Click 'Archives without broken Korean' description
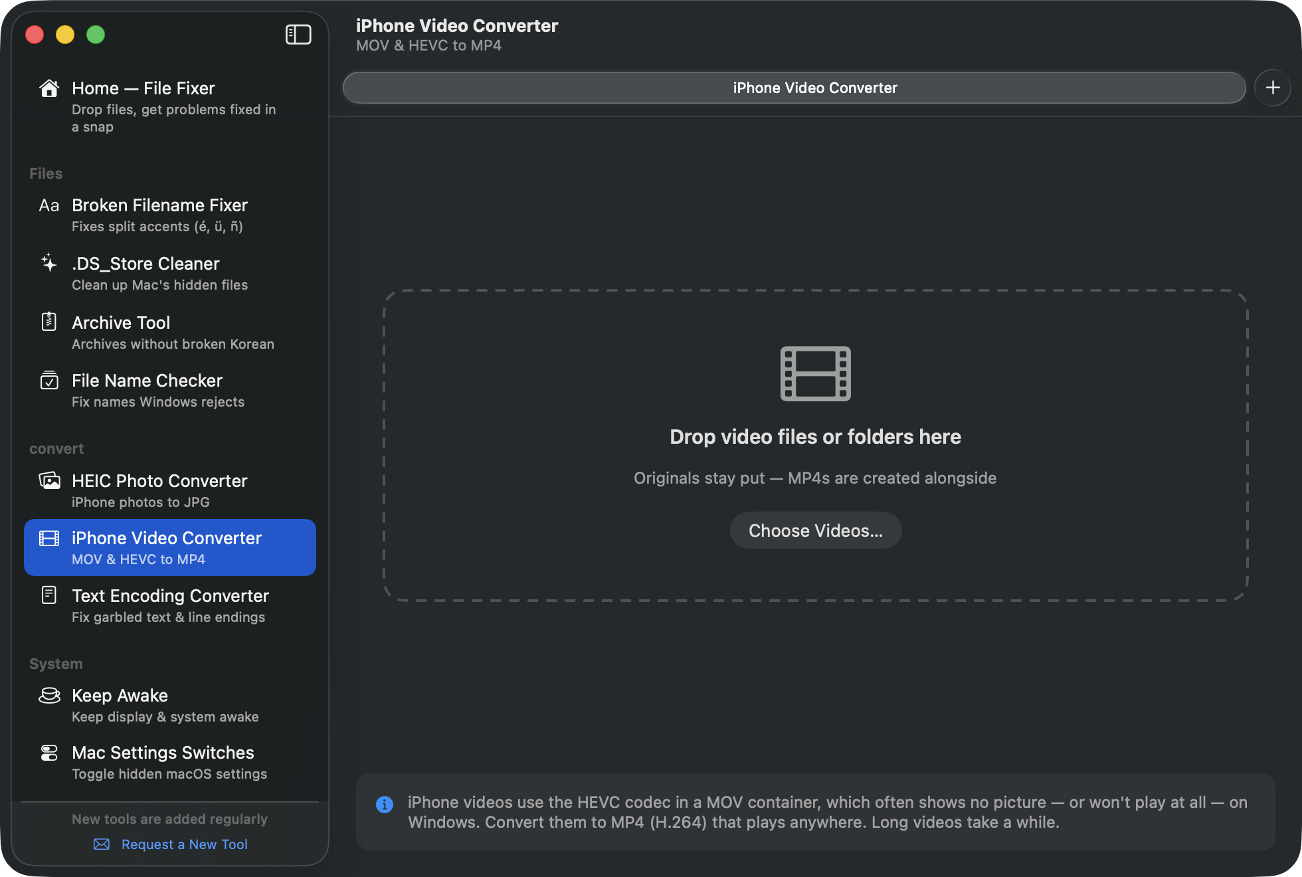The width and height of the screenshot is (1302, 877). pos(173,344)
